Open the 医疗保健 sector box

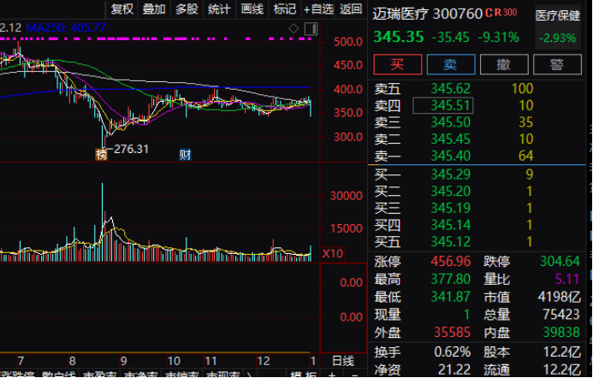(x=558, y=27)
